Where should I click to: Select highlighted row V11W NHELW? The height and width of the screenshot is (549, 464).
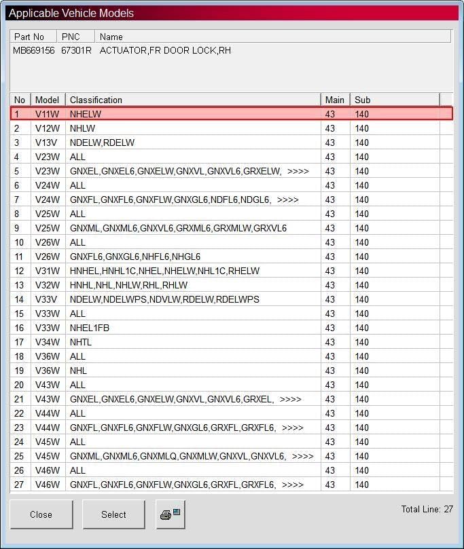(x=232, y=114)
